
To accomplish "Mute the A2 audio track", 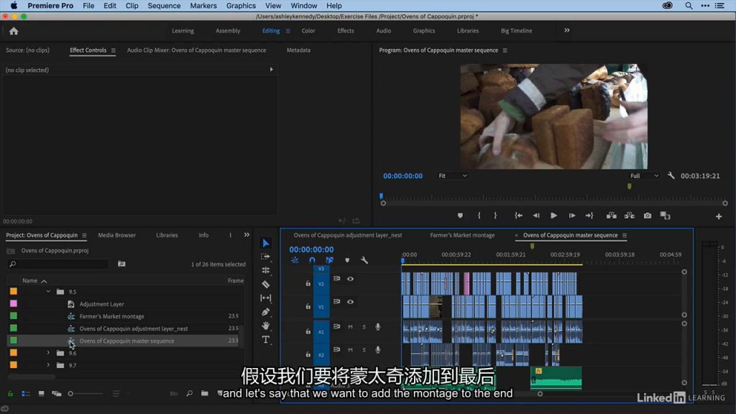I will [x=350, y=350].
